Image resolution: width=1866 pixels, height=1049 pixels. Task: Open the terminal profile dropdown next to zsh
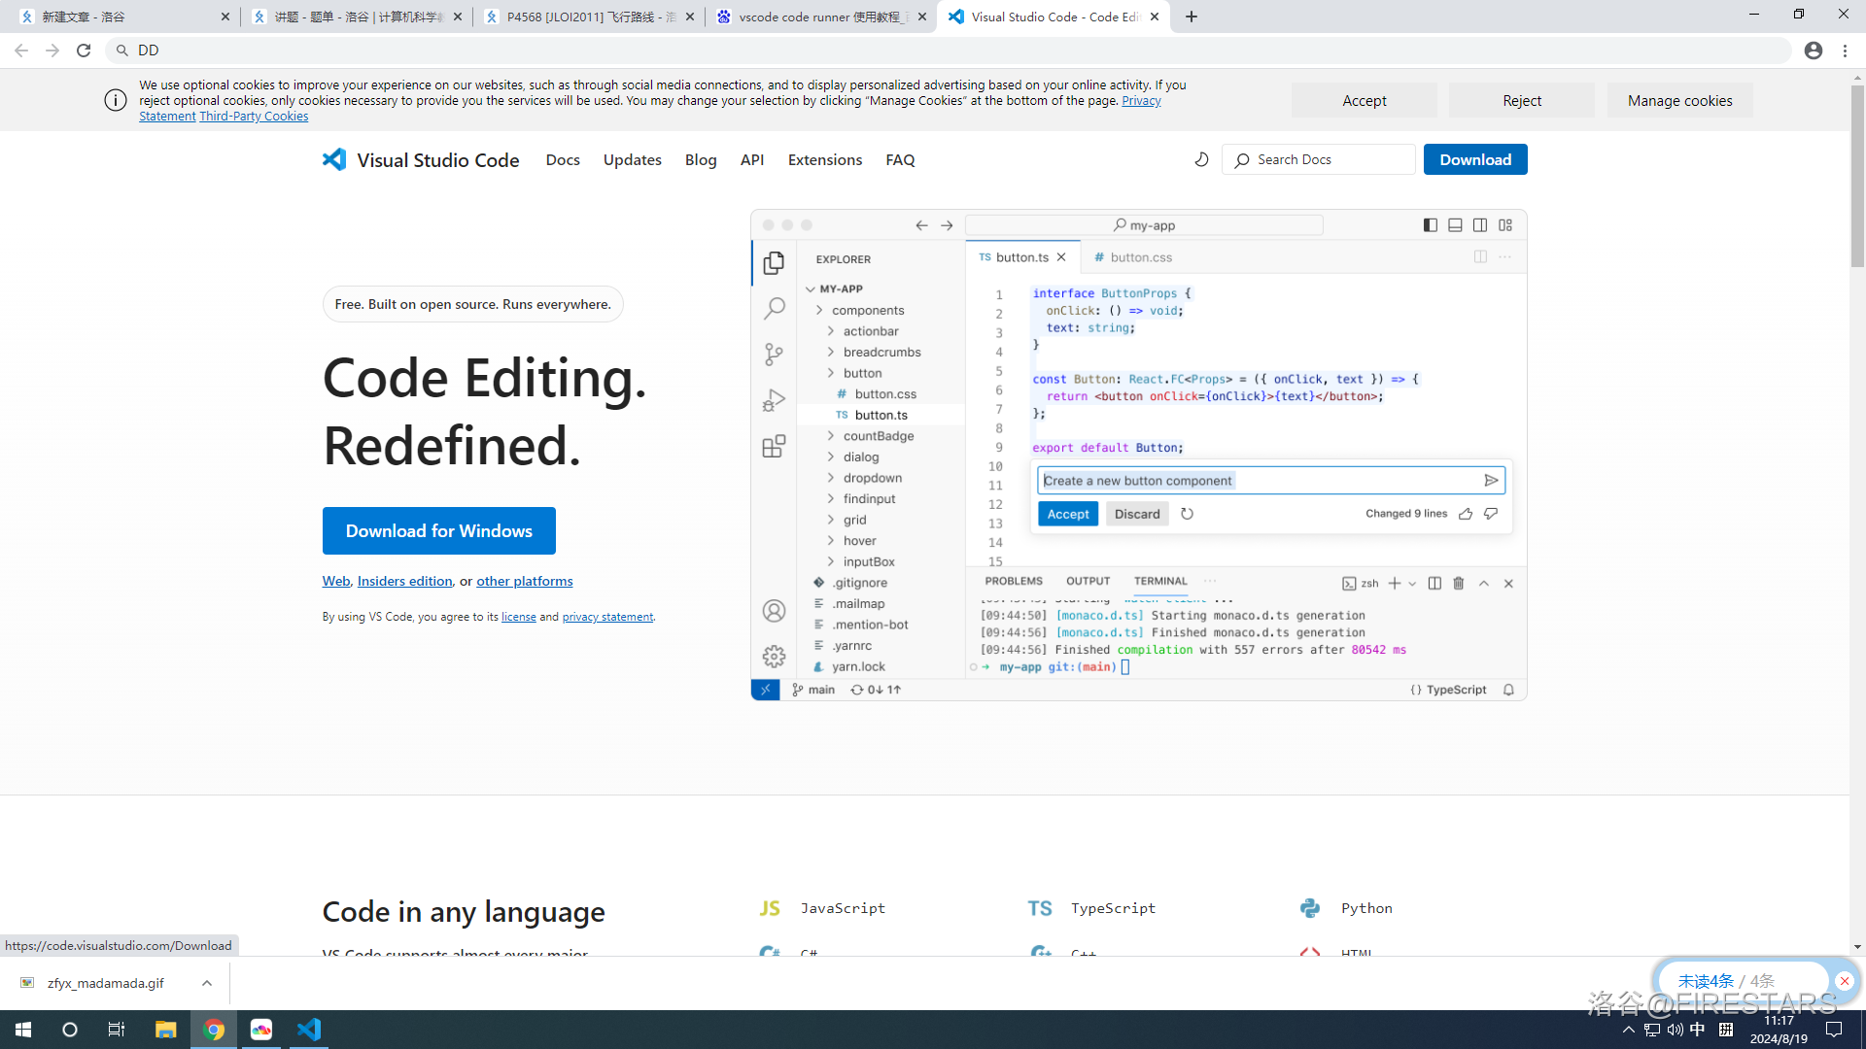pyautogui.click(x=1412, y=583)
